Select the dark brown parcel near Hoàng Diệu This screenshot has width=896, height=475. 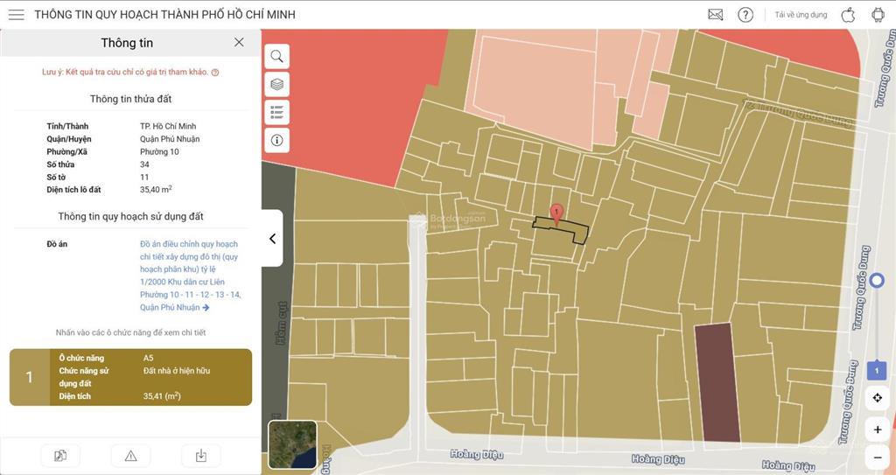[717, 382]
